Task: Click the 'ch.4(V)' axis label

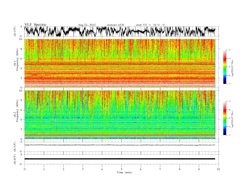Action: [x=15, y=159]
